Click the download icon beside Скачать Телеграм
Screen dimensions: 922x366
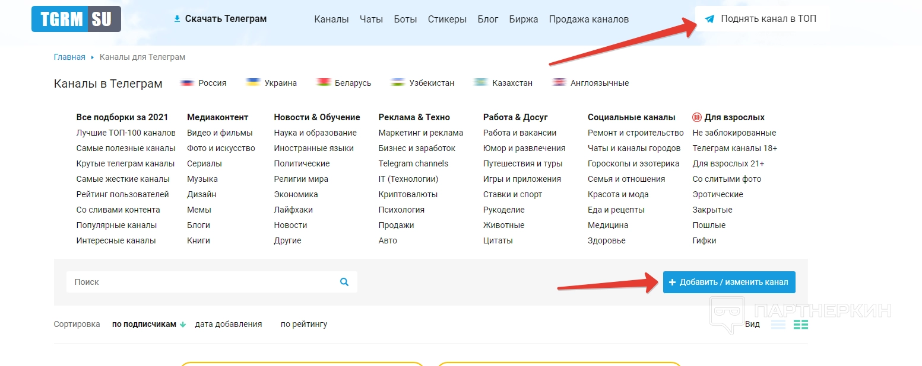click(x=177, y=19)
